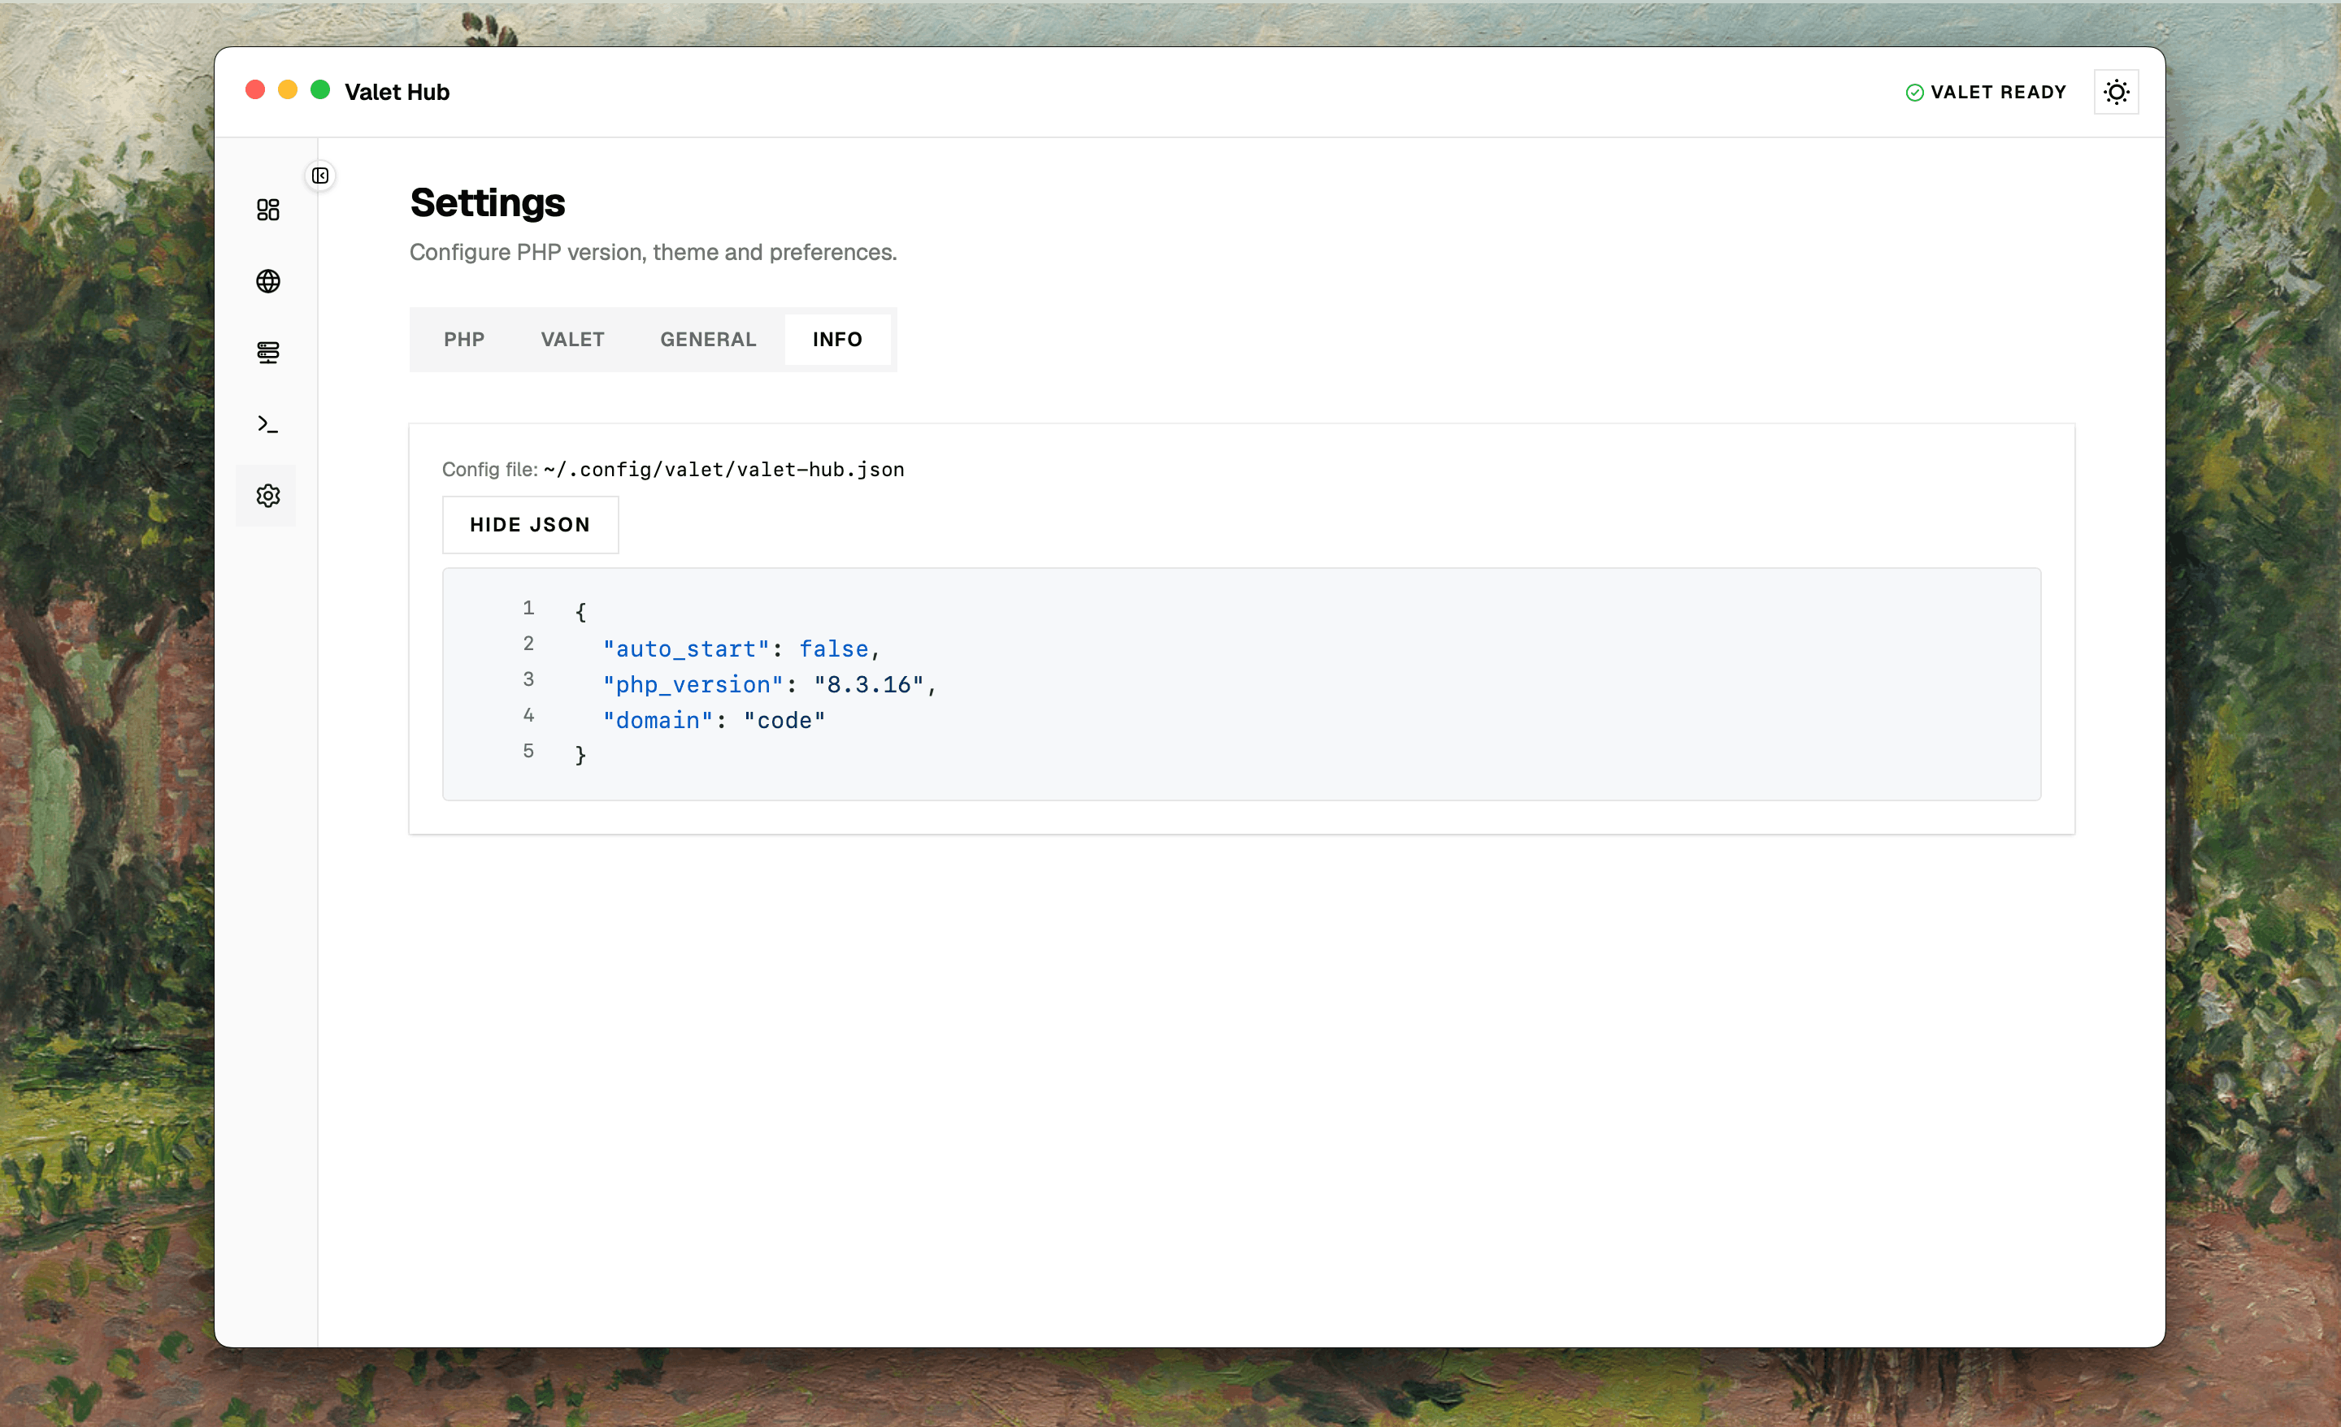
Task: Select the INFO tab
Action: (x=837, y=339)
